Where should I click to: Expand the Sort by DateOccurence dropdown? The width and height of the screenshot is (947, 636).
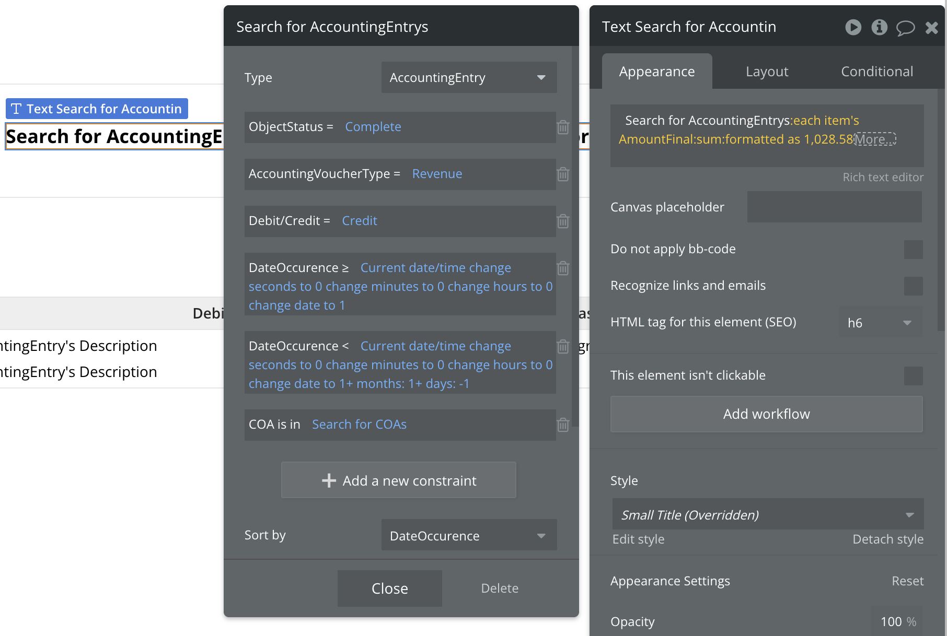click(x=469, y=535)
